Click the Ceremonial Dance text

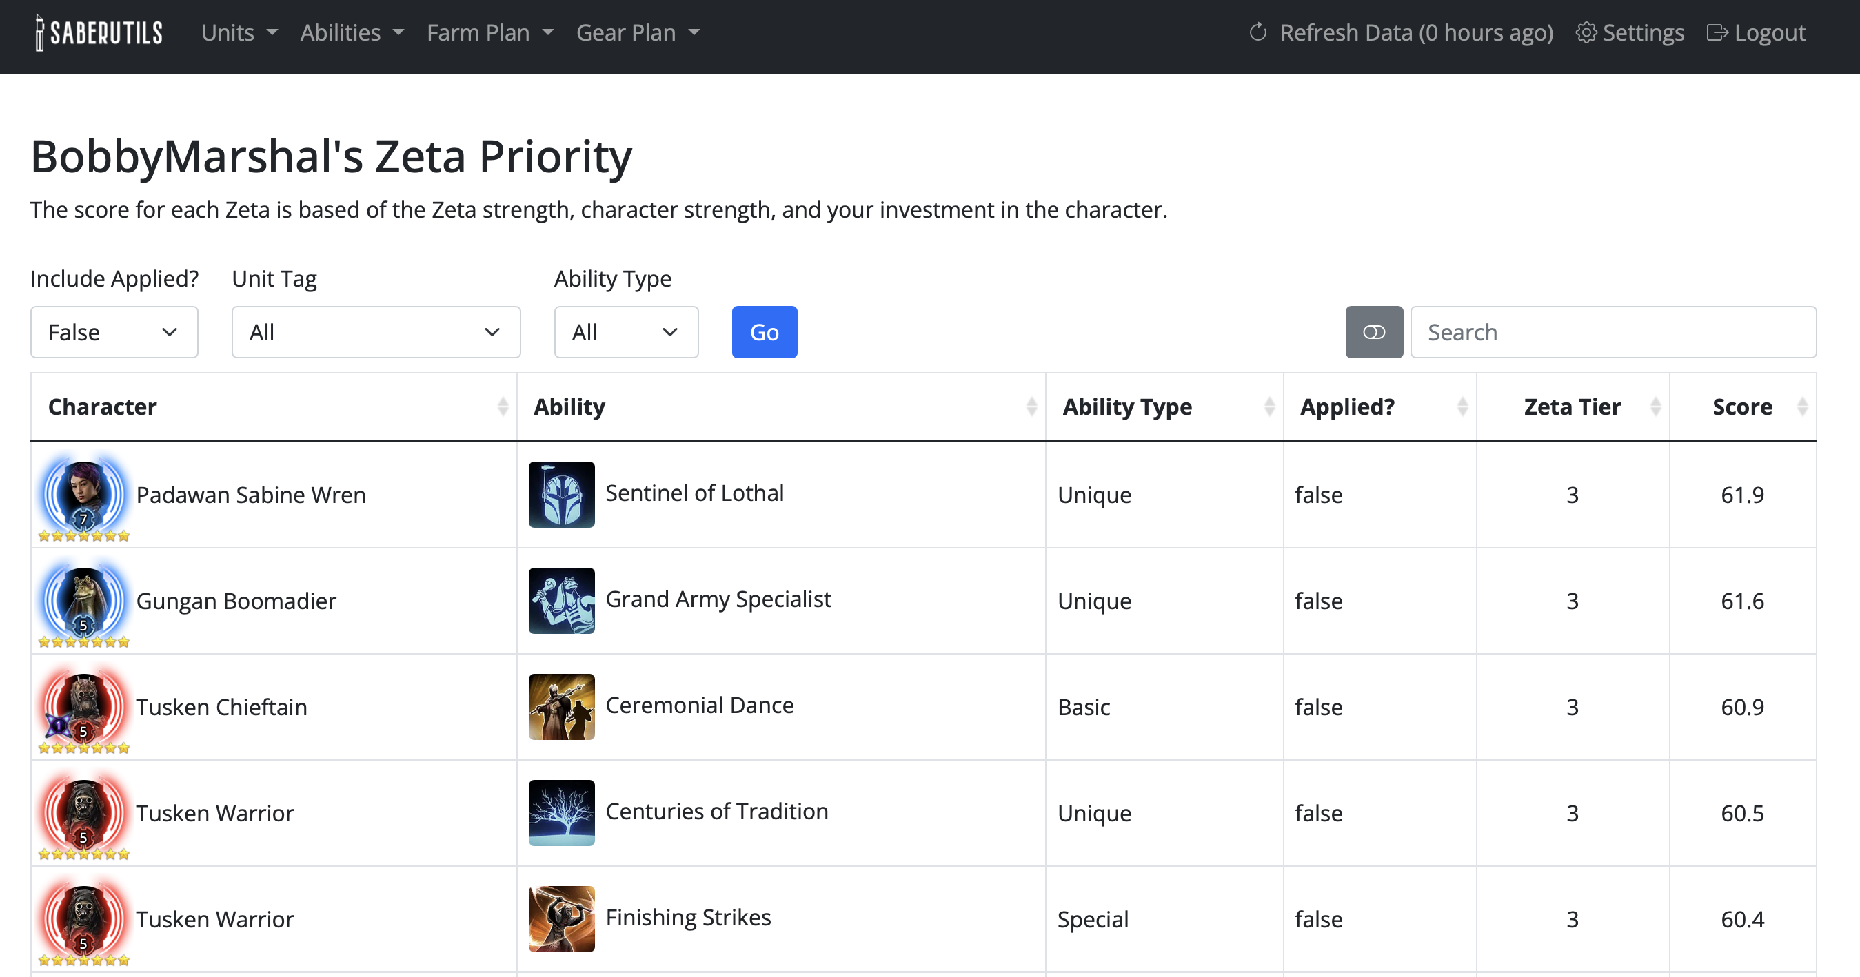coord(700,705)
